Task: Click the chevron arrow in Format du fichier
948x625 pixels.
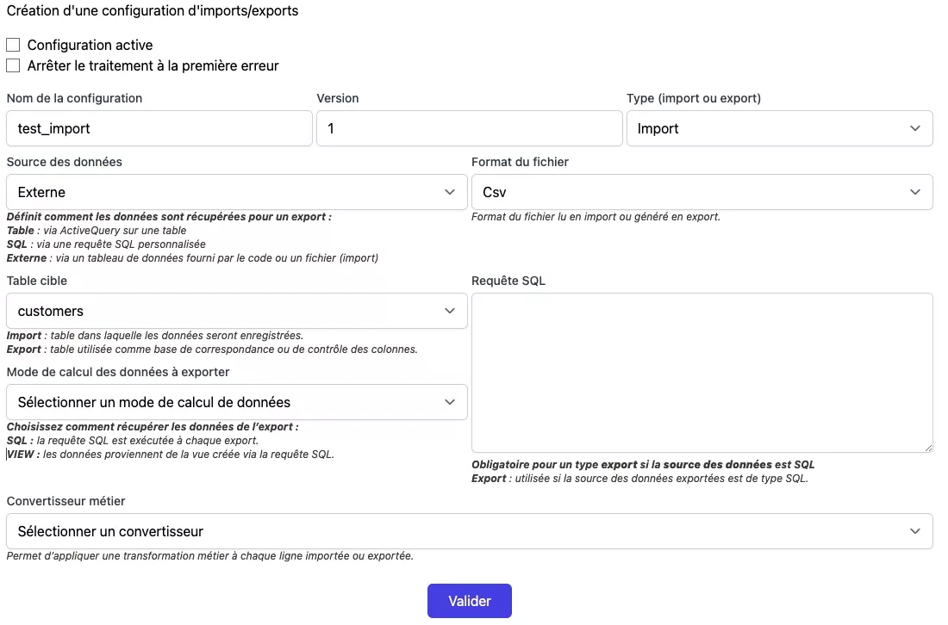Action: click(x=915, y=192)
